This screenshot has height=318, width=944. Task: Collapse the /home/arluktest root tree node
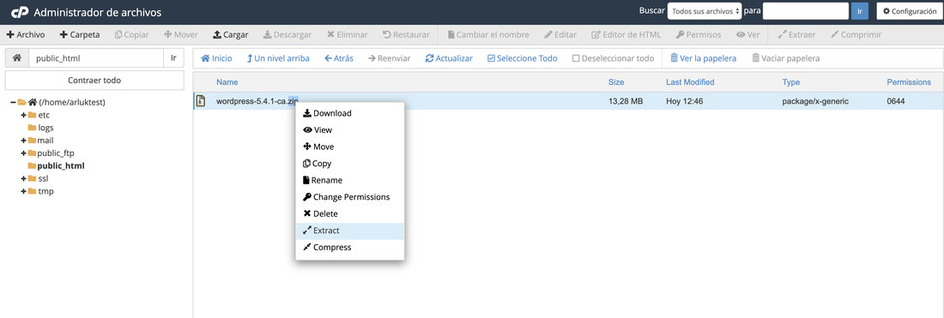click(x=13, y=102)
